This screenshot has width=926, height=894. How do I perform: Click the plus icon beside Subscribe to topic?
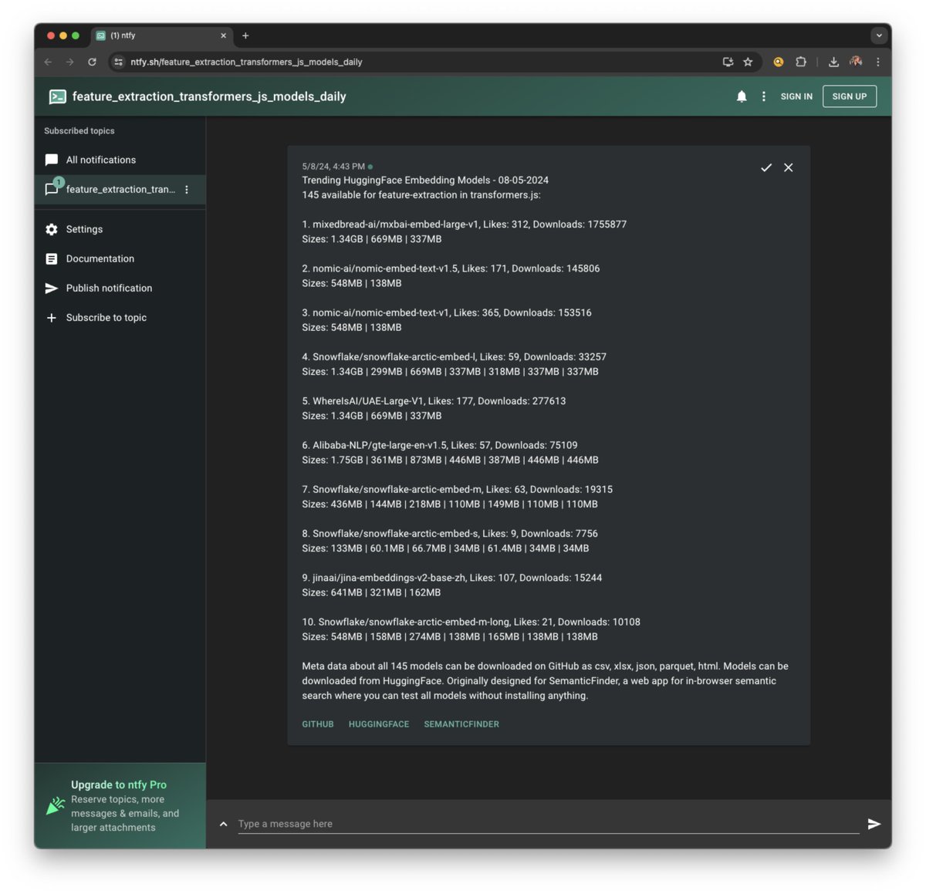pos(52,317)
